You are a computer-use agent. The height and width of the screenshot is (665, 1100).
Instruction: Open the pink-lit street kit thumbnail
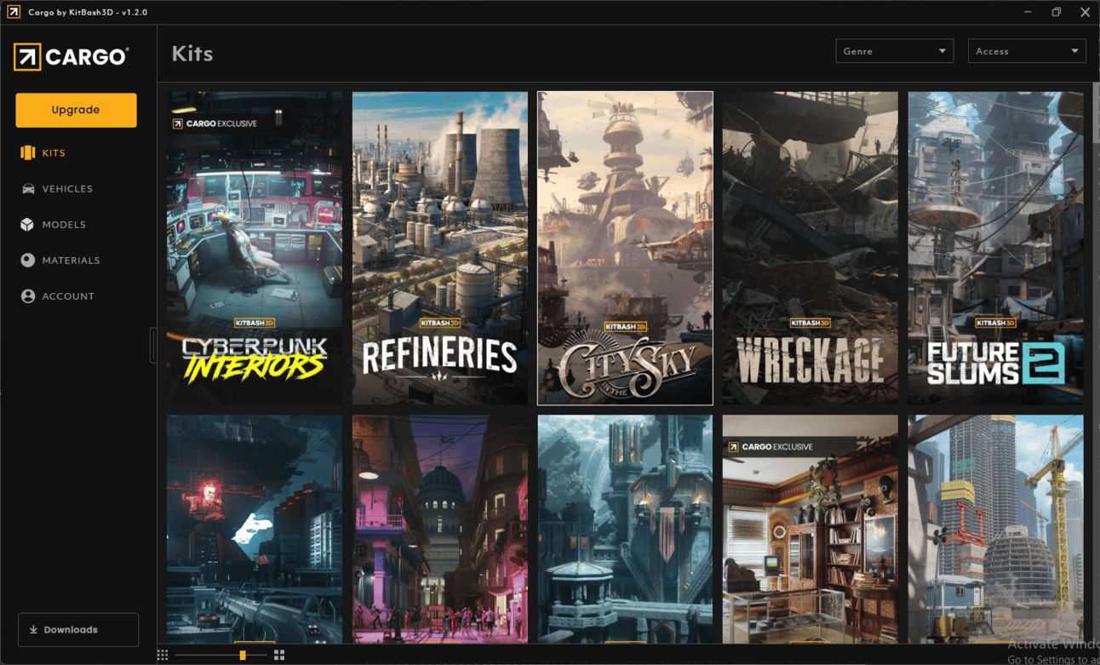[x=440, y=529]
